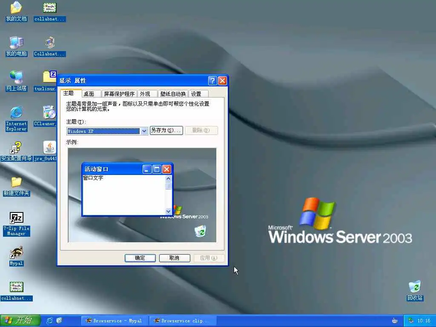The height and width of the screenshot is (327, 436).
Task: Close the 显示 属性 dialog
Action: (x=222, y=80)
